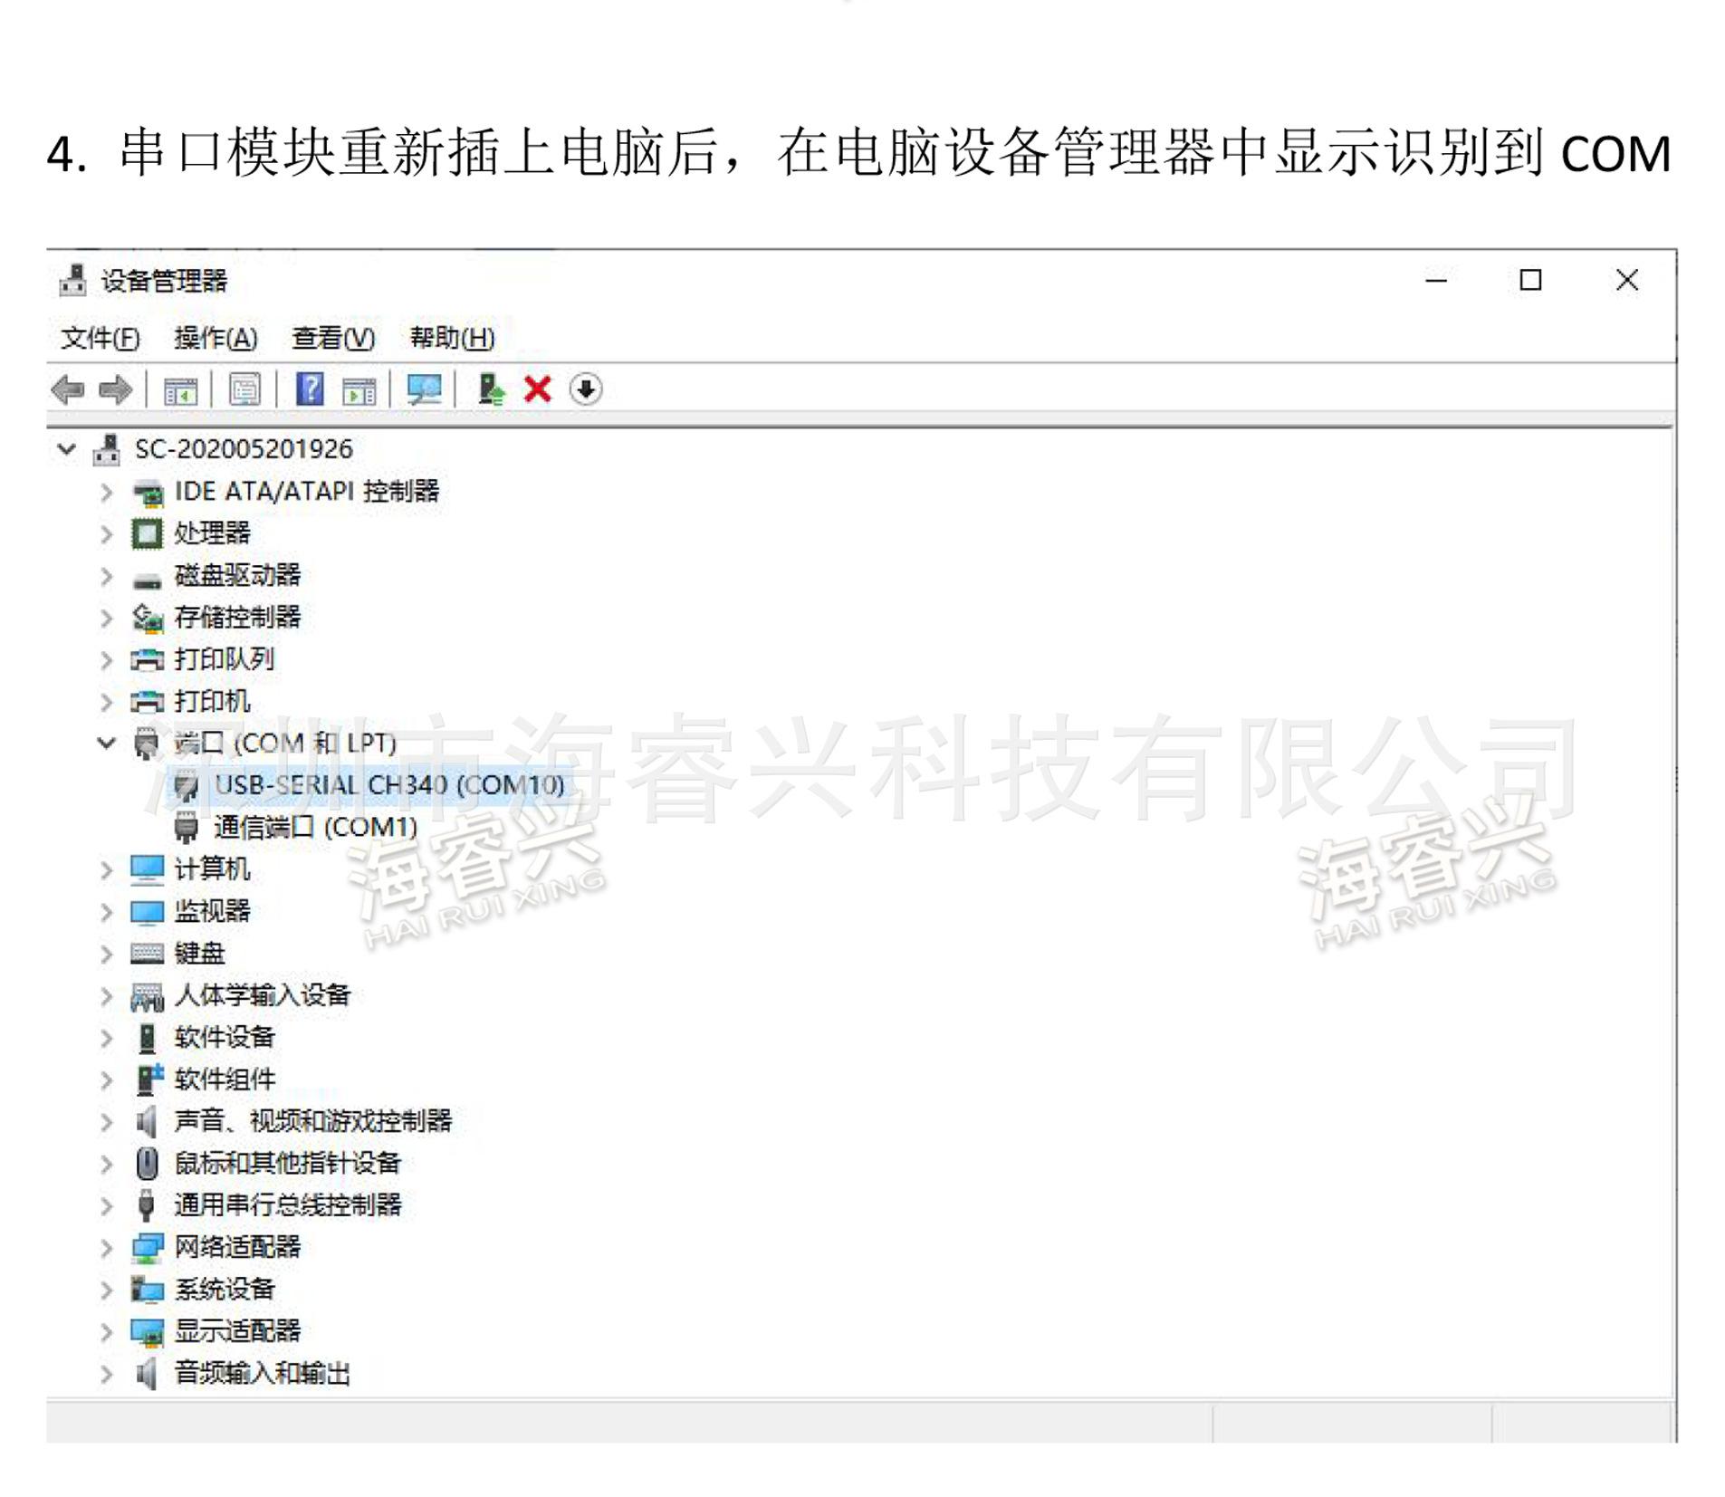Viewport: 1725px width, 1497px height.
Task: Expand the 通用串行总线控制器 category
Action: coord(106,1206)
